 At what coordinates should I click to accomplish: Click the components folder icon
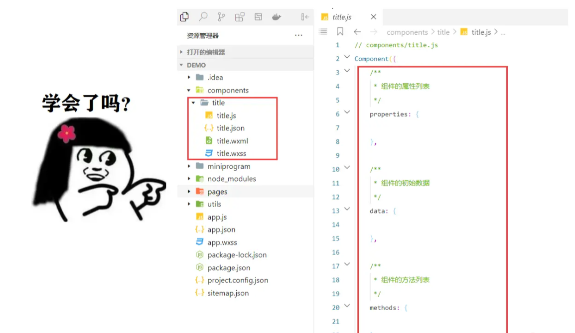pyautogui.click(x=200, y=90)
